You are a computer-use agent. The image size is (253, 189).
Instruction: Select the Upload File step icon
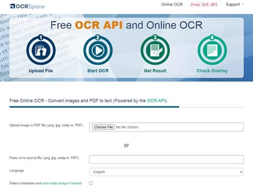(x=41, y=50)
